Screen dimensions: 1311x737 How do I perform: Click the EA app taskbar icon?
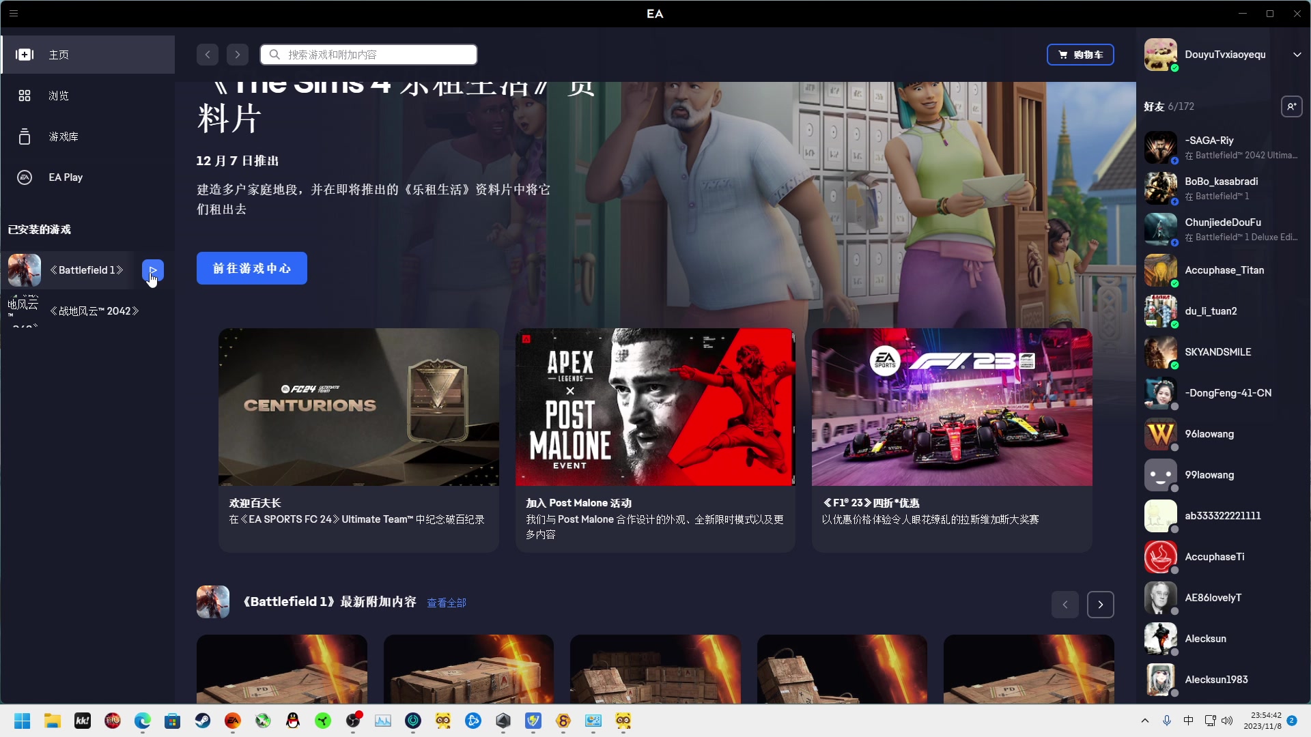[x=233, y=721]
